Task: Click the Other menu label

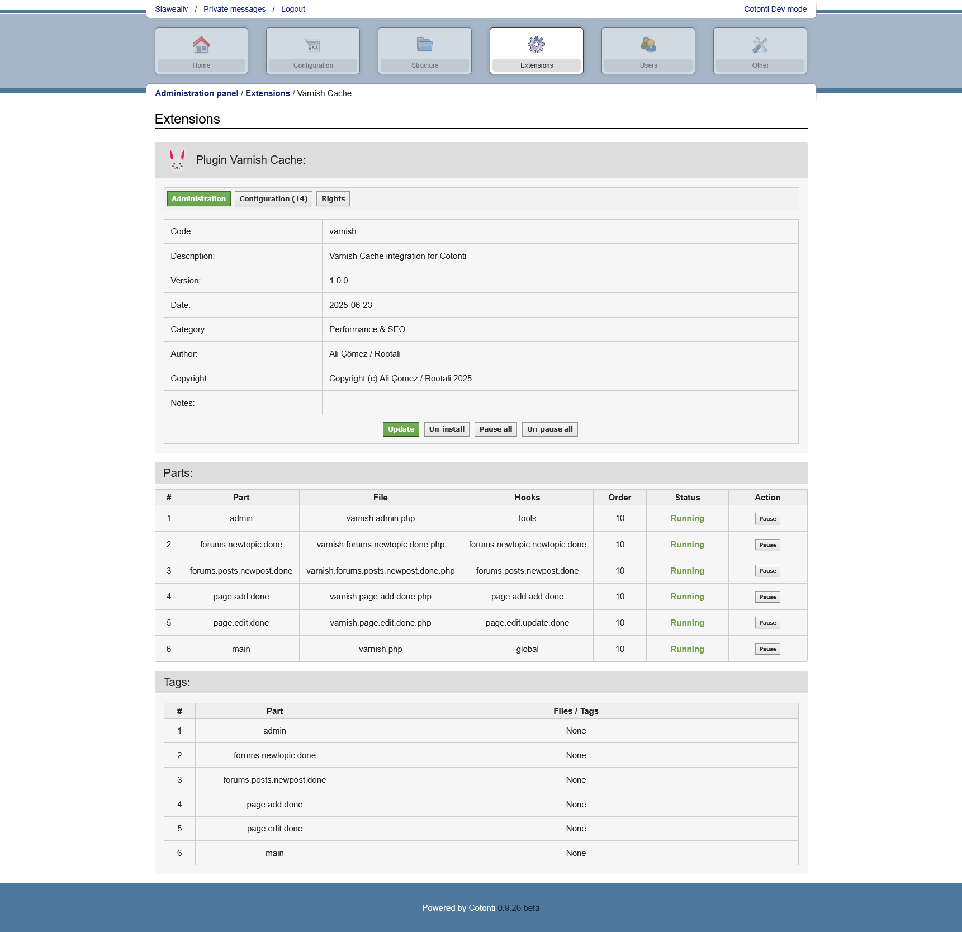Action: 760,65
